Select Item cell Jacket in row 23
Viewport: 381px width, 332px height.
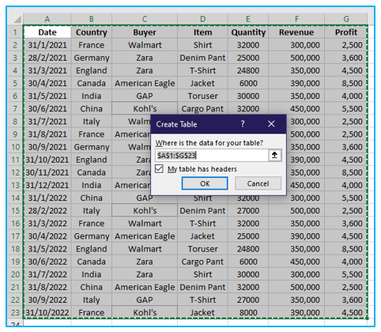[202, 312]
